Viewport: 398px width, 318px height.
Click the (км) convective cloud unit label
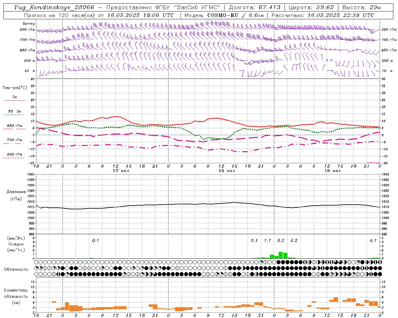pyautogui.click(x=16, y=302)
